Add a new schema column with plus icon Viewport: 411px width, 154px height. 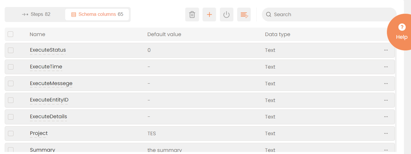click(209, 15)
